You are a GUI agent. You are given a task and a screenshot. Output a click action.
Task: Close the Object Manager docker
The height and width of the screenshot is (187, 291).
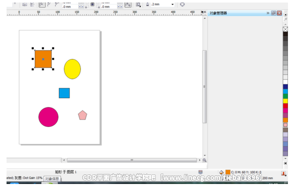coord(279,13)
